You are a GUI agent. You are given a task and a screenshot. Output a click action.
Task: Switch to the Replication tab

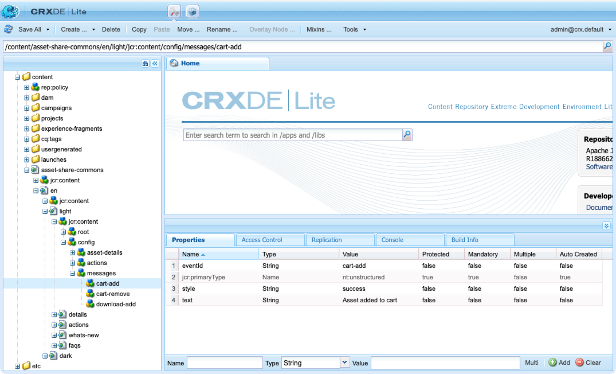click(340, 240)
